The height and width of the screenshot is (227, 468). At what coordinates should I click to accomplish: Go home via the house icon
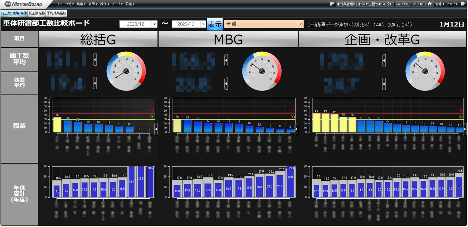pos(430,4)
